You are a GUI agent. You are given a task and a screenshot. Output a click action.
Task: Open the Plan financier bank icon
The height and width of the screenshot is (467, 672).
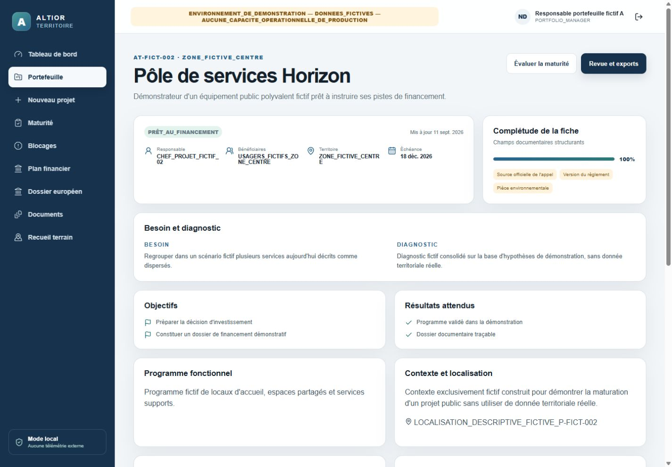coord(18,168)
